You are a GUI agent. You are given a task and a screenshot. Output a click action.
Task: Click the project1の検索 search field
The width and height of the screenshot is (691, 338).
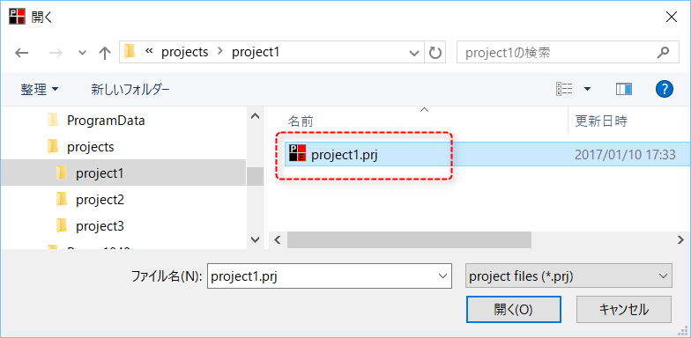[x=557, y=53]
